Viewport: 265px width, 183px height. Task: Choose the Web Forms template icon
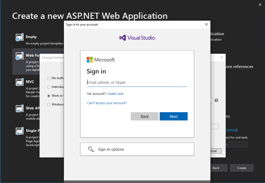point(20,56)
